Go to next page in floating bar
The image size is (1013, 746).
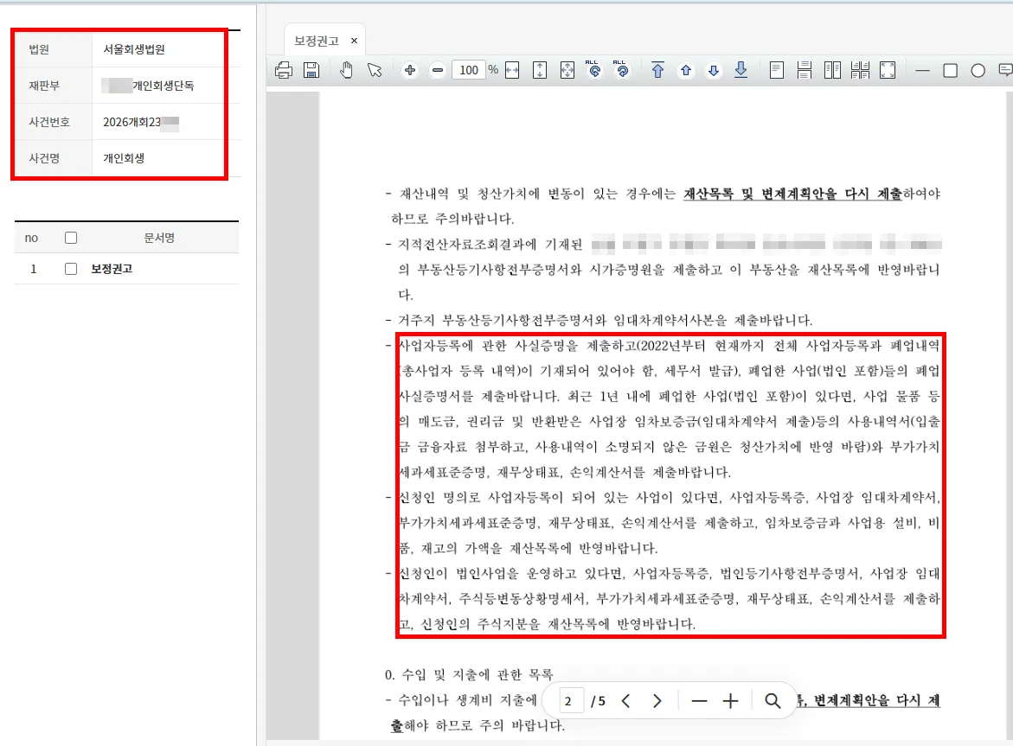coord(657,701)
